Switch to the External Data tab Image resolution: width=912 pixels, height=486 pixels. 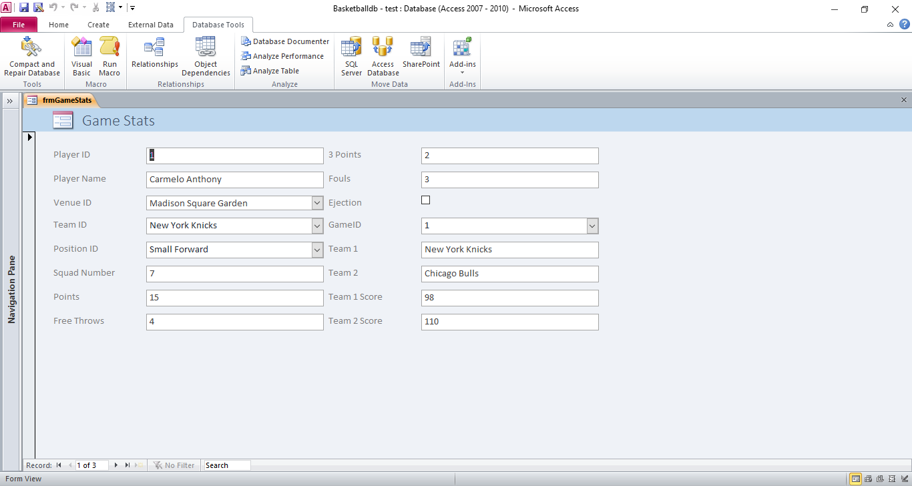click(x=151, y=25)
